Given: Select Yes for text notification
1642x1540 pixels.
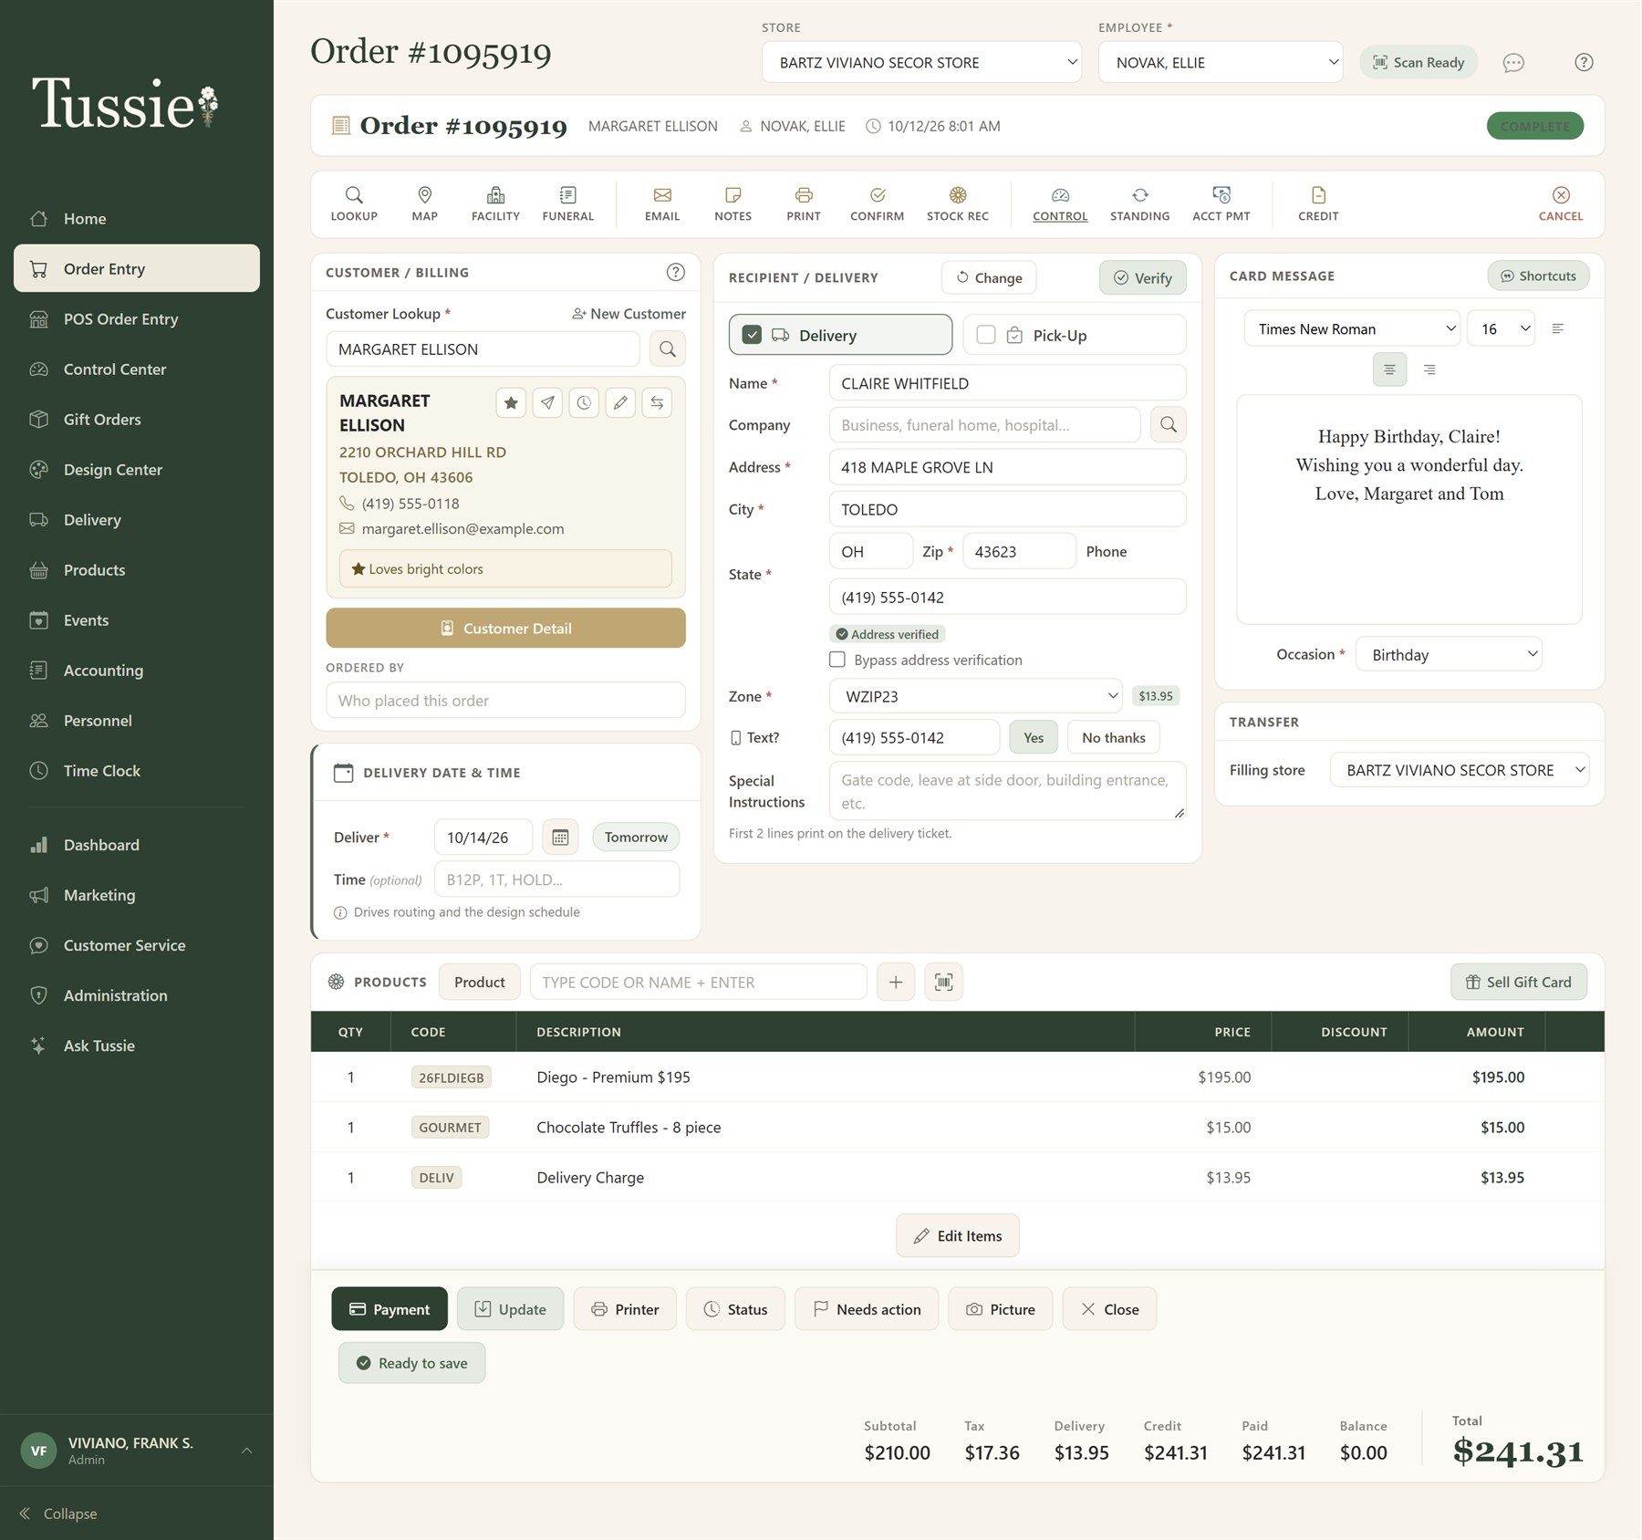Looking at the screenshot, I should pyautogui.click(x=1033, y=738).
